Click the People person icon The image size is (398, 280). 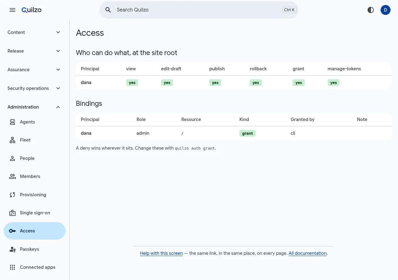point(12,158)
